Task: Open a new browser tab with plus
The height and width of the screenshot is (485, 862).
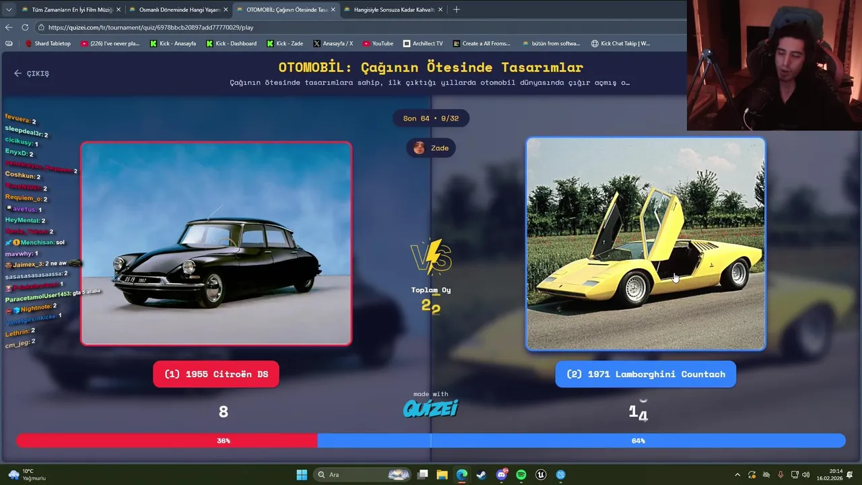Action: pos(457,9)
